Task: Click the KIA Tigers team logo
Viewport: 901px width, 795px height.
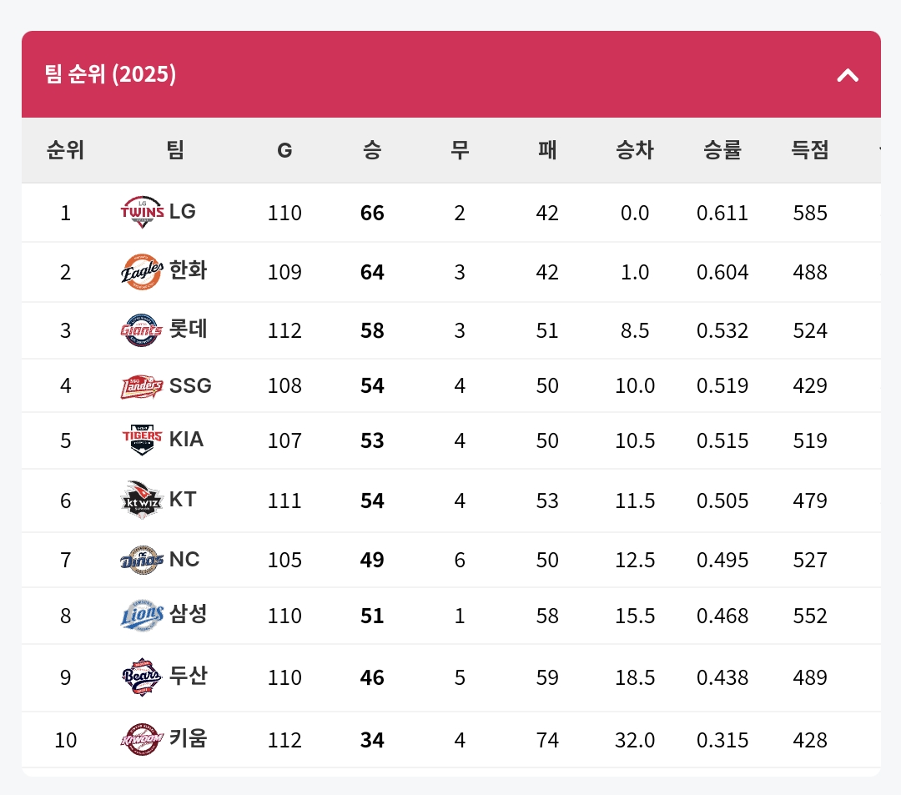Action: click(142, 440)
